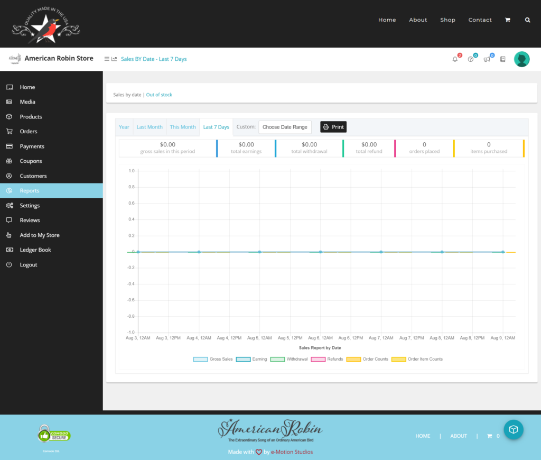Open the shopping cart icon in header
The height and width of the screenshot is (460, 541).
(x=508, y=20)
